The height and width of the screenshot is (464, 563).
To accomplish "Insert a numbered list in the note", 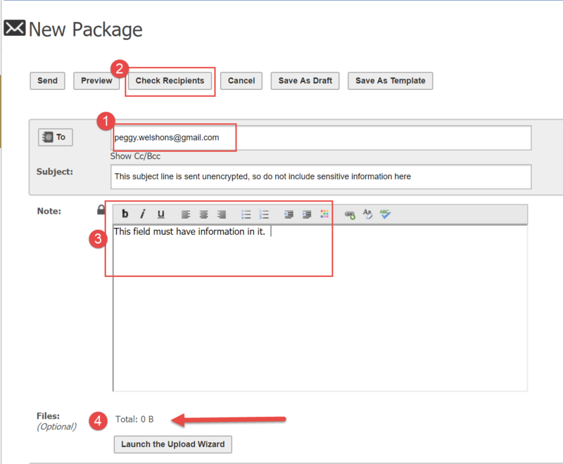I will 264,214.
